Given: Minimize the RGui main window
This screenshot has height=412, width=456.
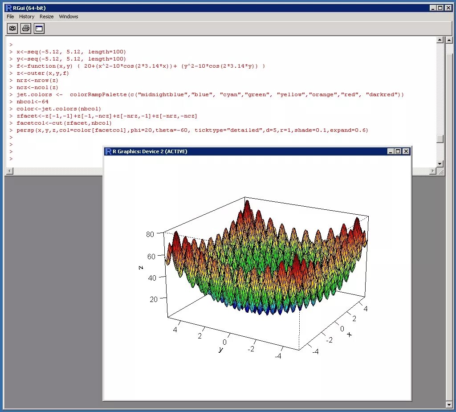Looking at the screenshot, I should tap(433, 8).
